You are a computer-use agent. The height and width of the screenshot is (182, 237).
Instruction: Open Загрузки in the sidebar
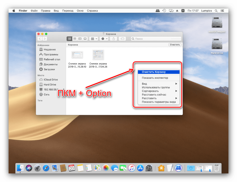click(x=49, y=69)
